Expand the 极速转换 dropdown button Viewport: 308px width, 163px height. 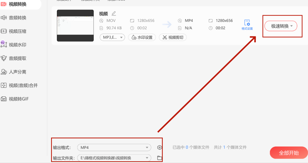(x=281, y=26)
